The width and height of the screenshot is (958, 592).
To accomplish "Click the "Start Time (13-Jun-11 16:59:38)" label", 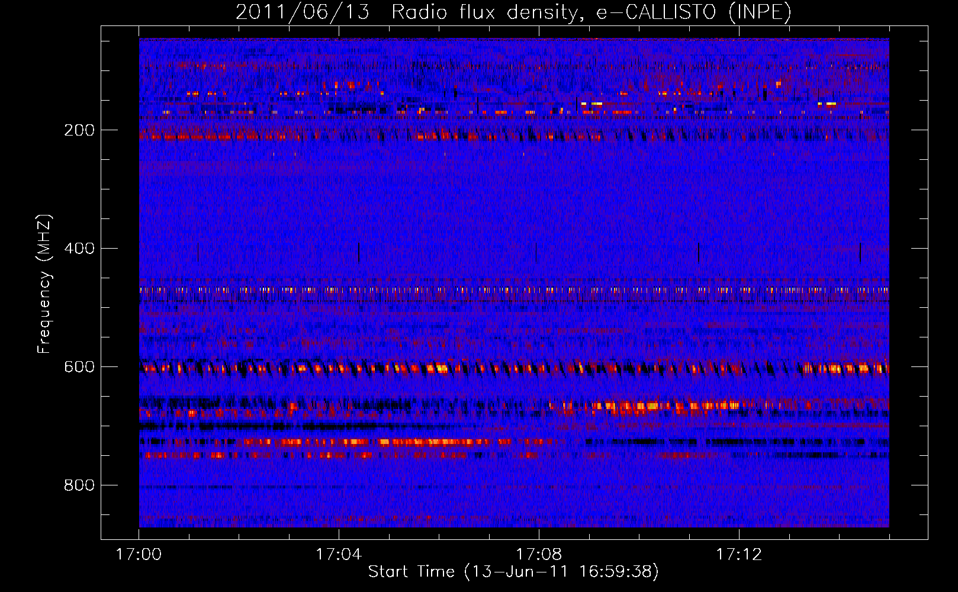I will pos(513,572).
